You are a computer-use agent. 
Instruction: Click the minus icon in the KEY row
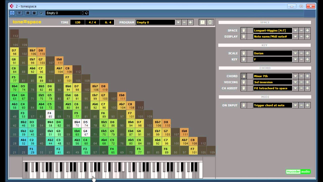point(301,59)
